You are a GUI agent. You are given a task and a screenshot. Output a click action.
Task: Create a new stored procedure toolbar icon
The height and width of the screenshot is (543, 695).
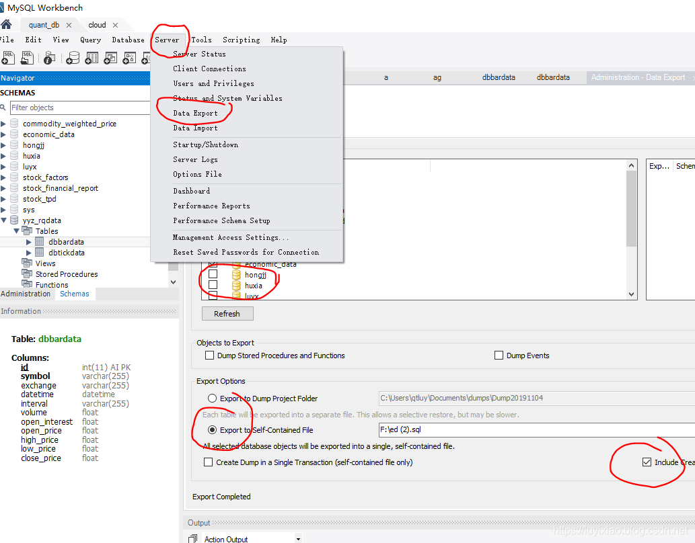129,58
